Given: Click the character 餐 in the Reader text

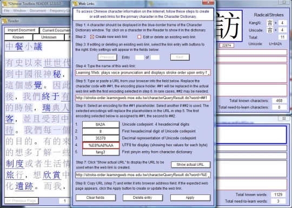Looking at the screenshot, I should coord(19,47).
